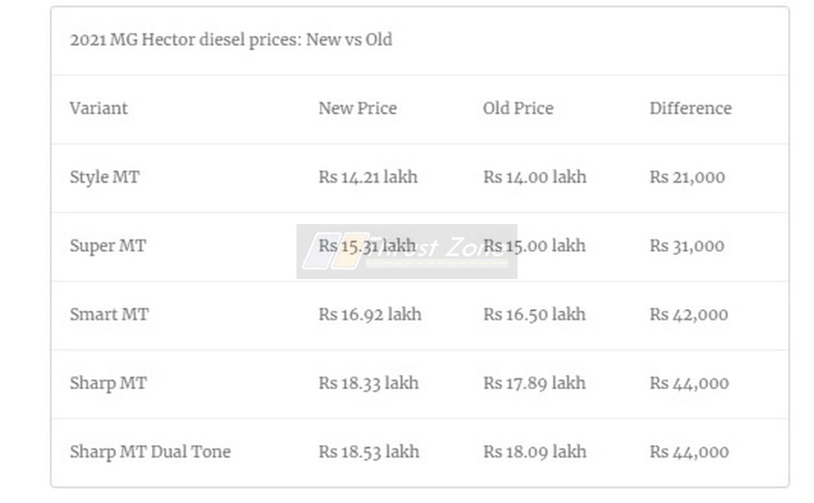Click the Thrust Zone watermark logo
The image size is (814, 503).
click(x=407, y=252)
